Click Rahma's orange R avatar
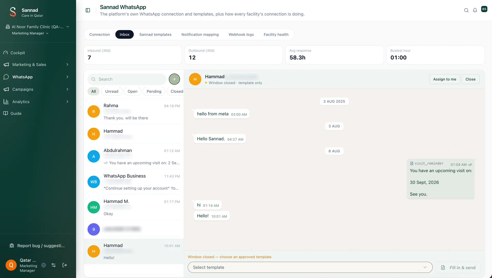The width and height of the screenshot is (492, 278). pyautogui.click(x=94, y=112)
